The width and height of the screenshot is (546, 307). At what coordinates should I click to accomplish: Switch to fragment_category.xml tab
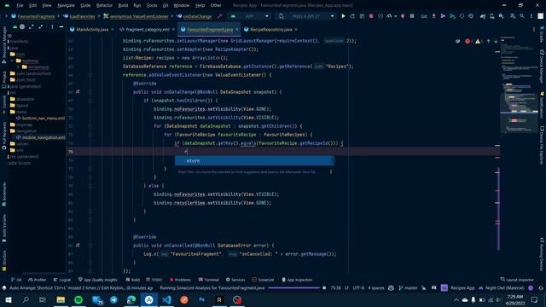pos(148,30)
